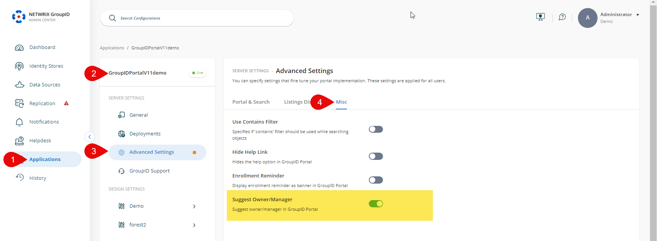Click the Deployments globe icon
The height and width of the screenshot is (241, 657).
[121, 134]
